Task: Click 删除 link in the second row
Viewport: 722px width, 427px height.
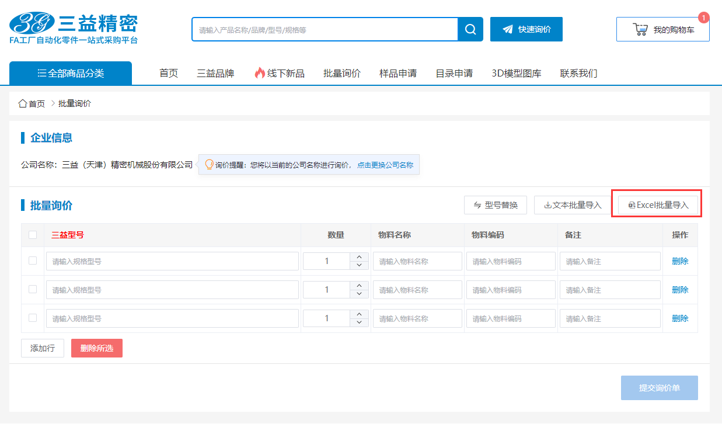Action: (680, 290)
